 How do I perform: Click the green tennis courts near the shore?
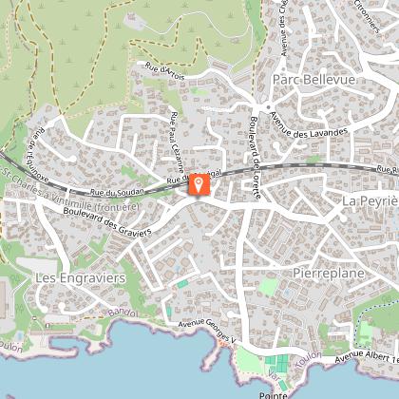[x=276, y=364]
